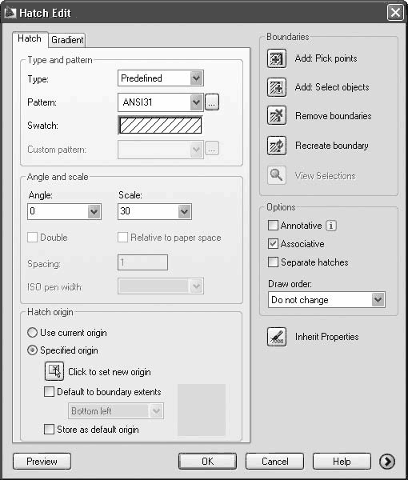Check Store as default origin
This screenshot has width=408, height=480.
pos(49,429)
